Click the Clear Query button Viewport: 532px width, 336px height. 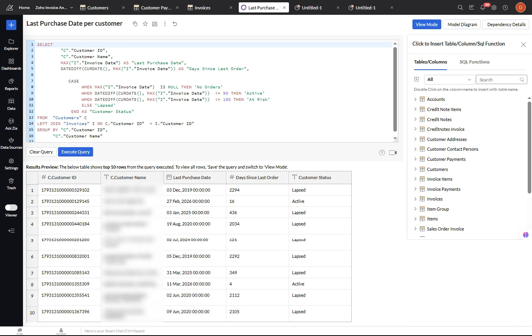click(41, 152)
